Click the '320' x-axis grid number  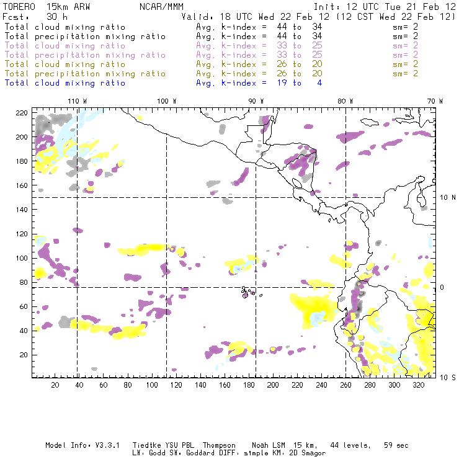pos(418,385)
